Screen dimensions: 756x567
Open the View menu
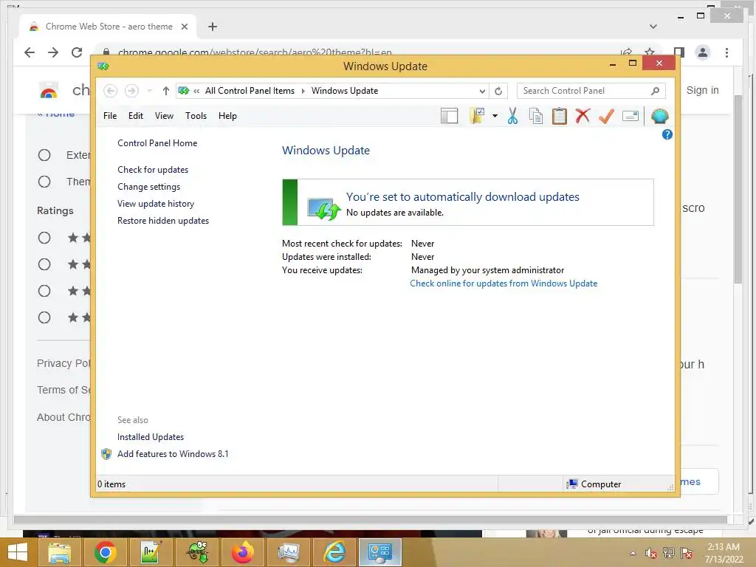164,116
